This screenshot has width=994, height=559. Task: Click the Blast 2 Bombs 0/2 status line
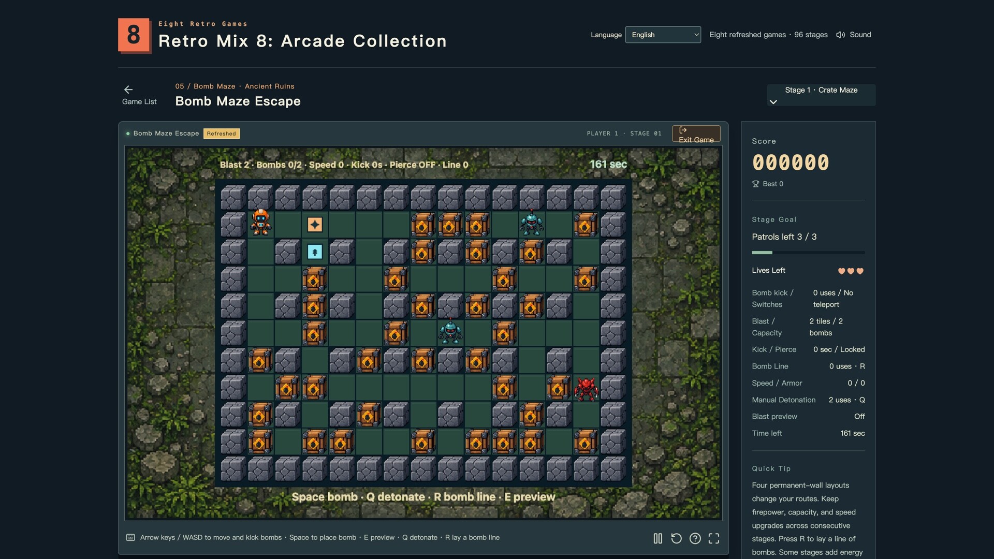point(344,165)
